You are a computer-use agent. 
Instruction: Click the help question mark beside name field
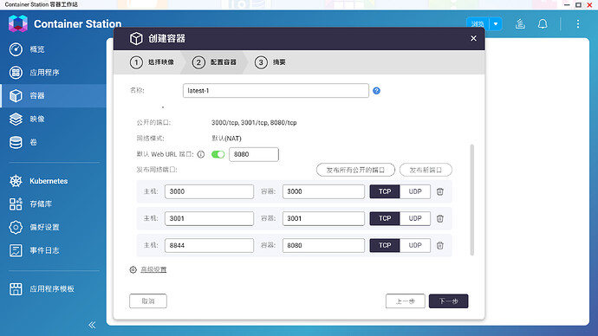376,91
